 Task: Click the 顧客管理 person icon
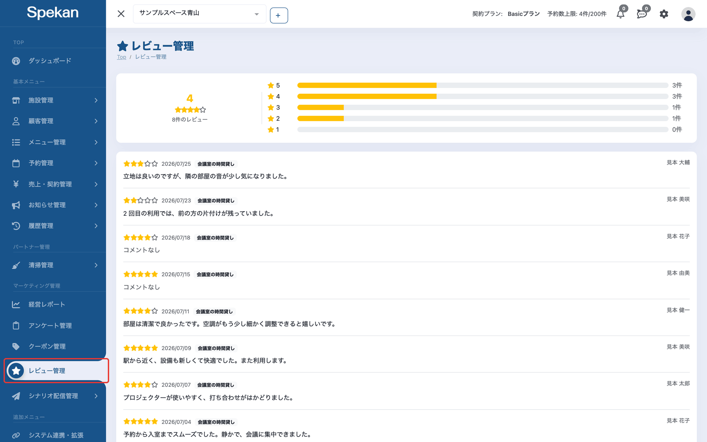click(16, 121)
